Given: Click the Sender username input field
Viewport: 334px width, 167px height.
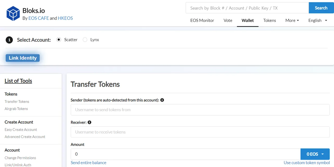Looking at the screenshot, I should (200, 110).
